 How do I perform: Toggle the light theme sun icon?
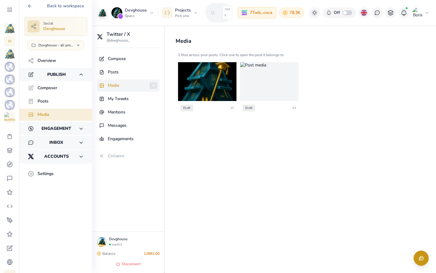[x=315, y=13]
